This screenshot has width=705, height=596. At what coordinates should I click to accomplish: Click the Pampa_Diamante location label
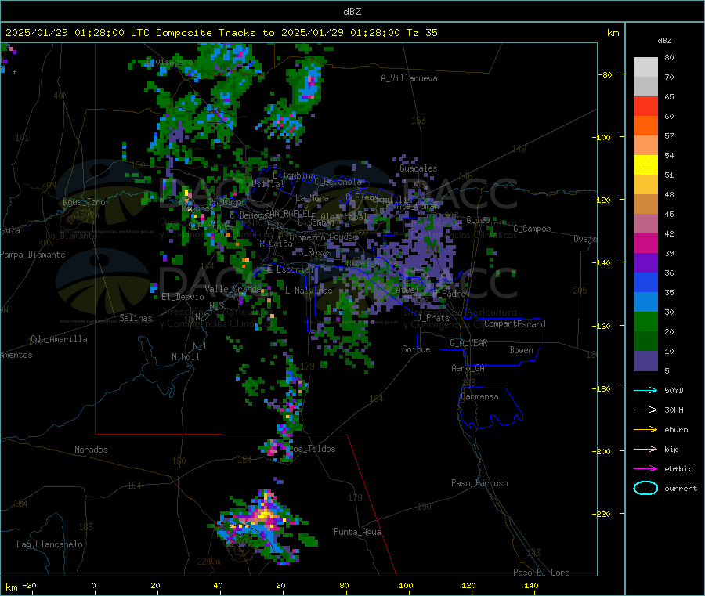click(x=33, y=255)
